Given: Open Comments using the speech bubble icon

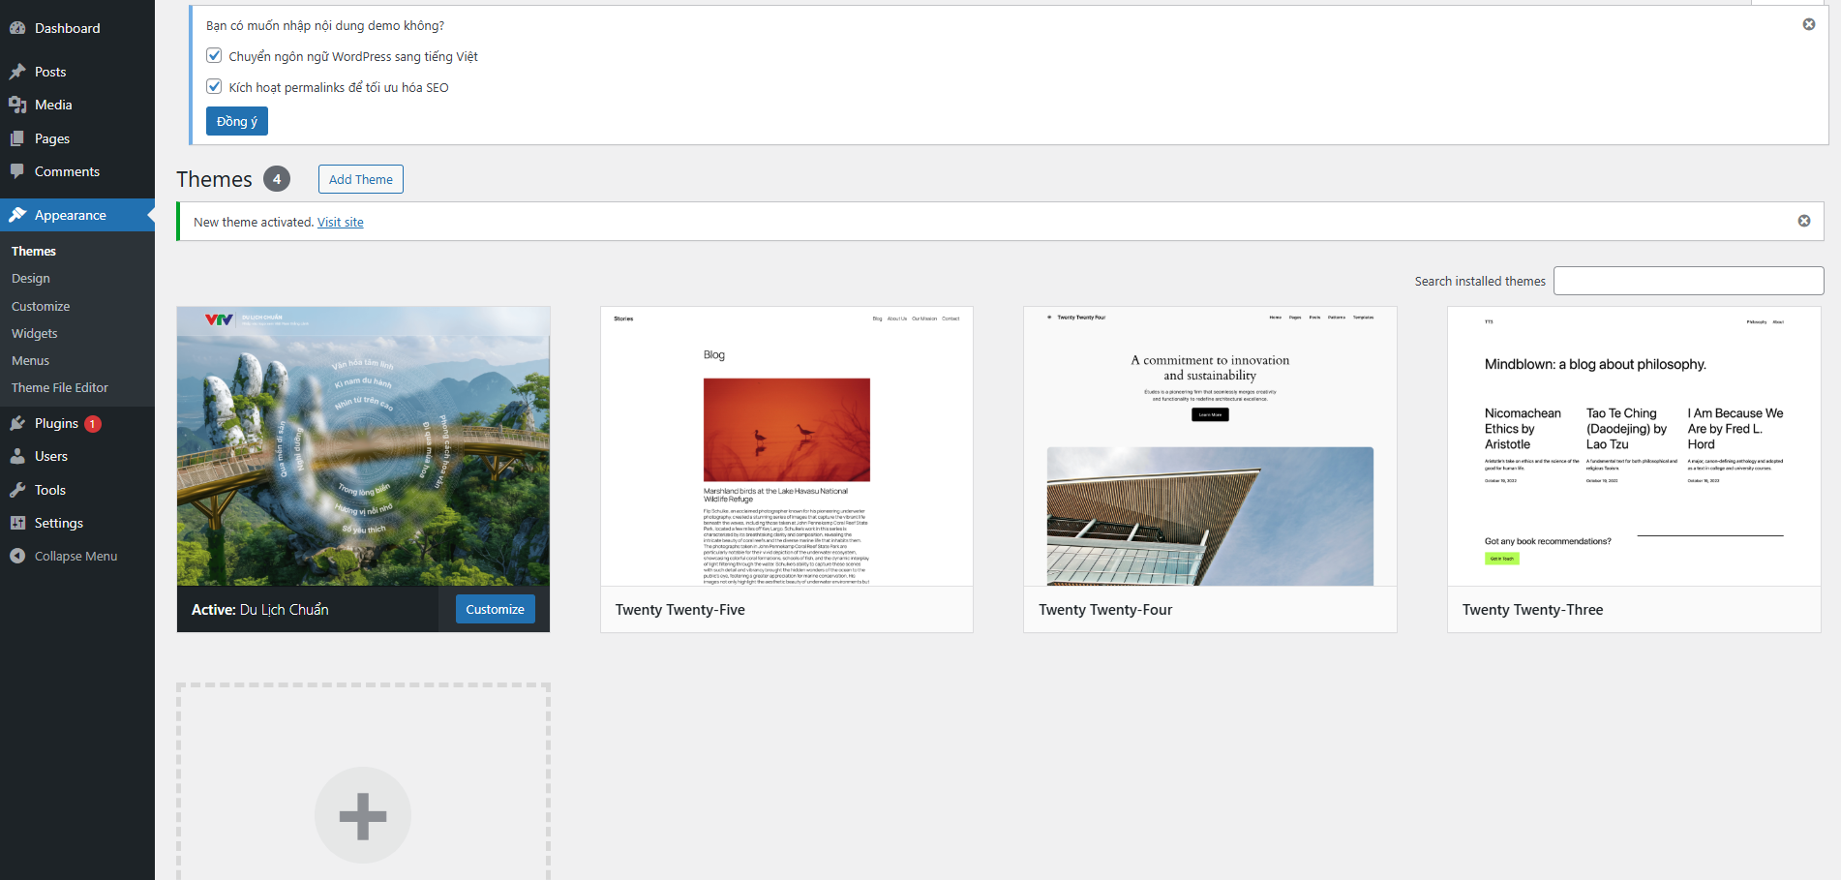Looking at the screenshot, I should pyautogui.click(x=17, y=171).
